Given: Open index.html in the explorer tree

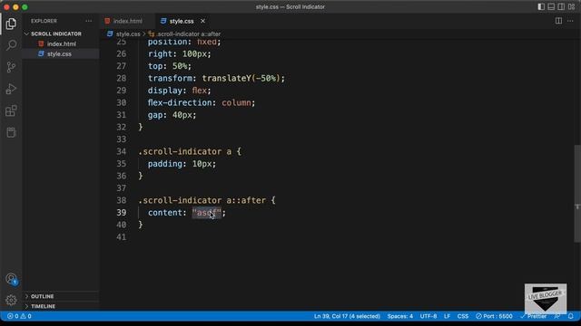Looking at the screenshot, I should (x=61, y=43).
